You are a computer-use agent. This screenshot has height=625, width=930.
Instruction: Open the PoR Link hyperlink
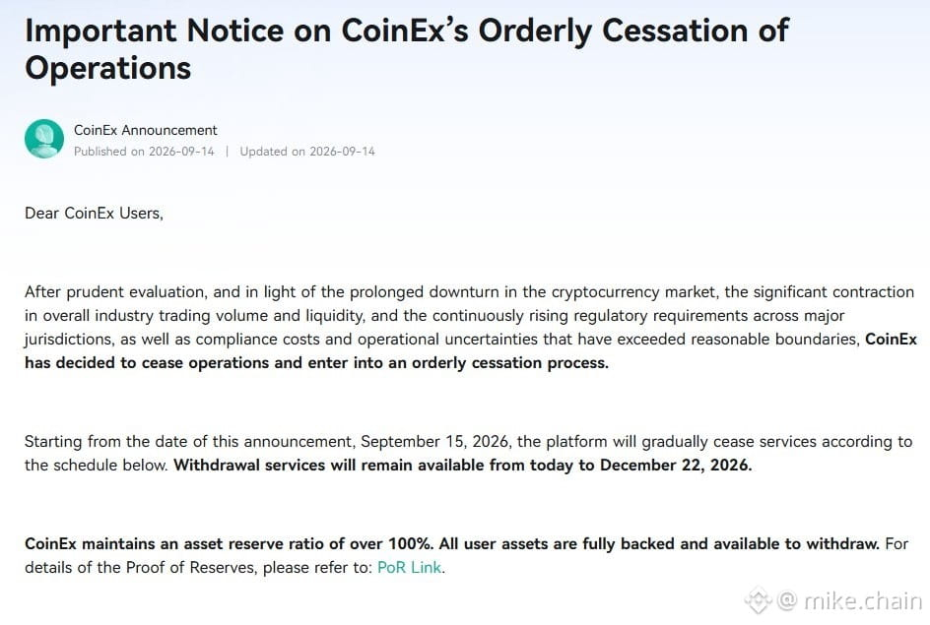pos(409,568)
